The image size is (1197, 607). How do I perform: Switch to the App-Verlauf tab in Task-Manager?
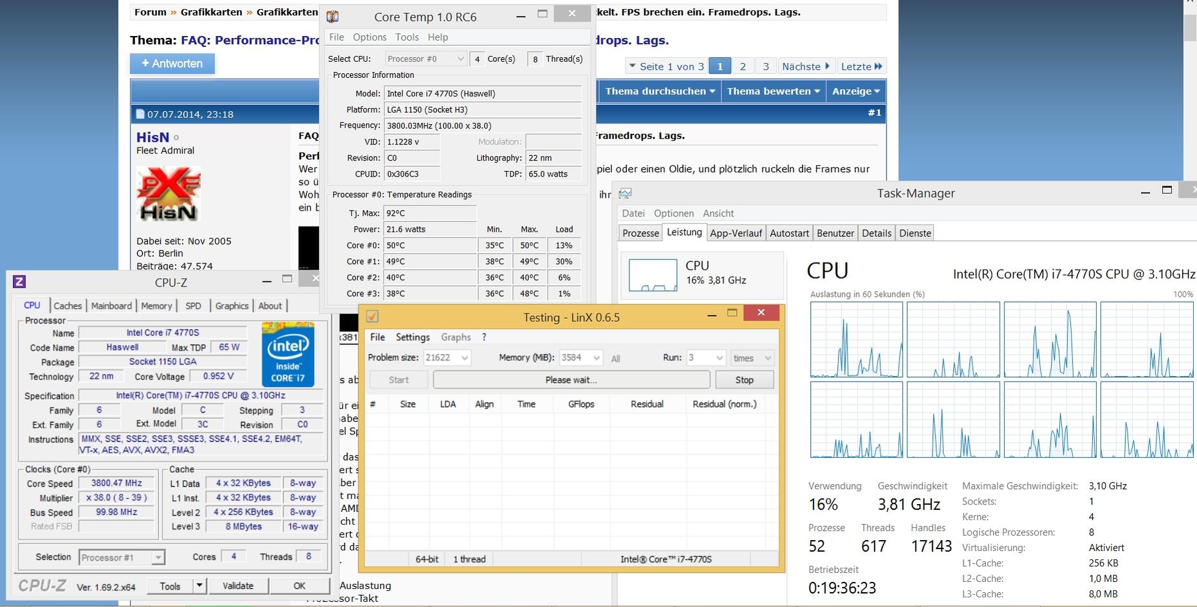pos(736,233)
